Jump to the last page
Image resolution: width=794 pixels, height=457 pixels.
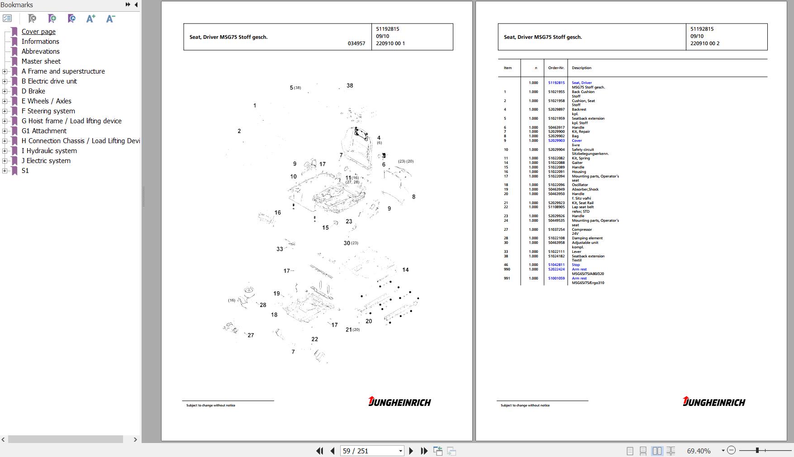click(x=424, y=451)
